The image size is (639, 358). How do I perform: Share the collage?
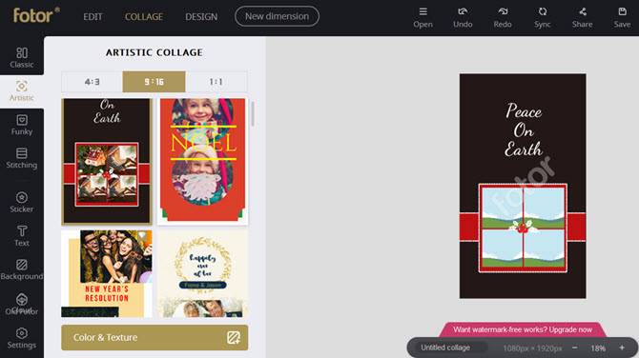pyautogui.click(x=583, y=17)
